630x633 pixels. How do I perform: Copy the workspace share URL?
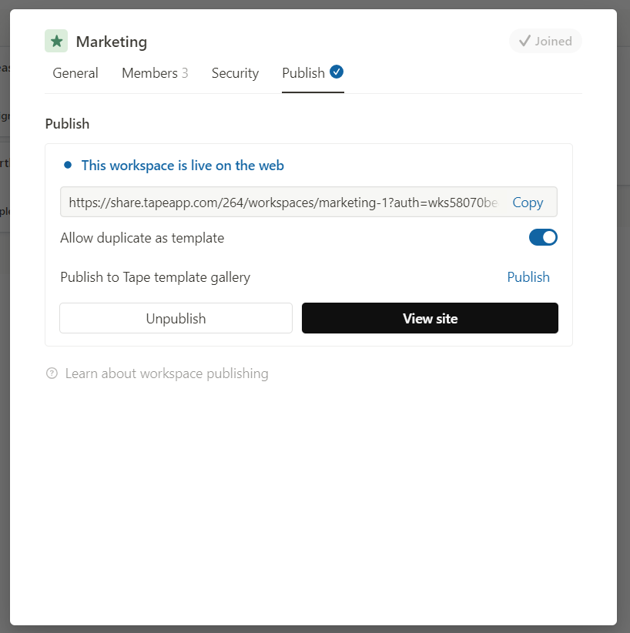pyautogui.click(x=528, y=203)
